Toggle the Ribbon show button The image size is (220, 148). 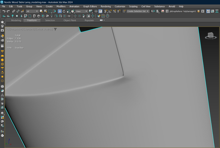(208, 11)
